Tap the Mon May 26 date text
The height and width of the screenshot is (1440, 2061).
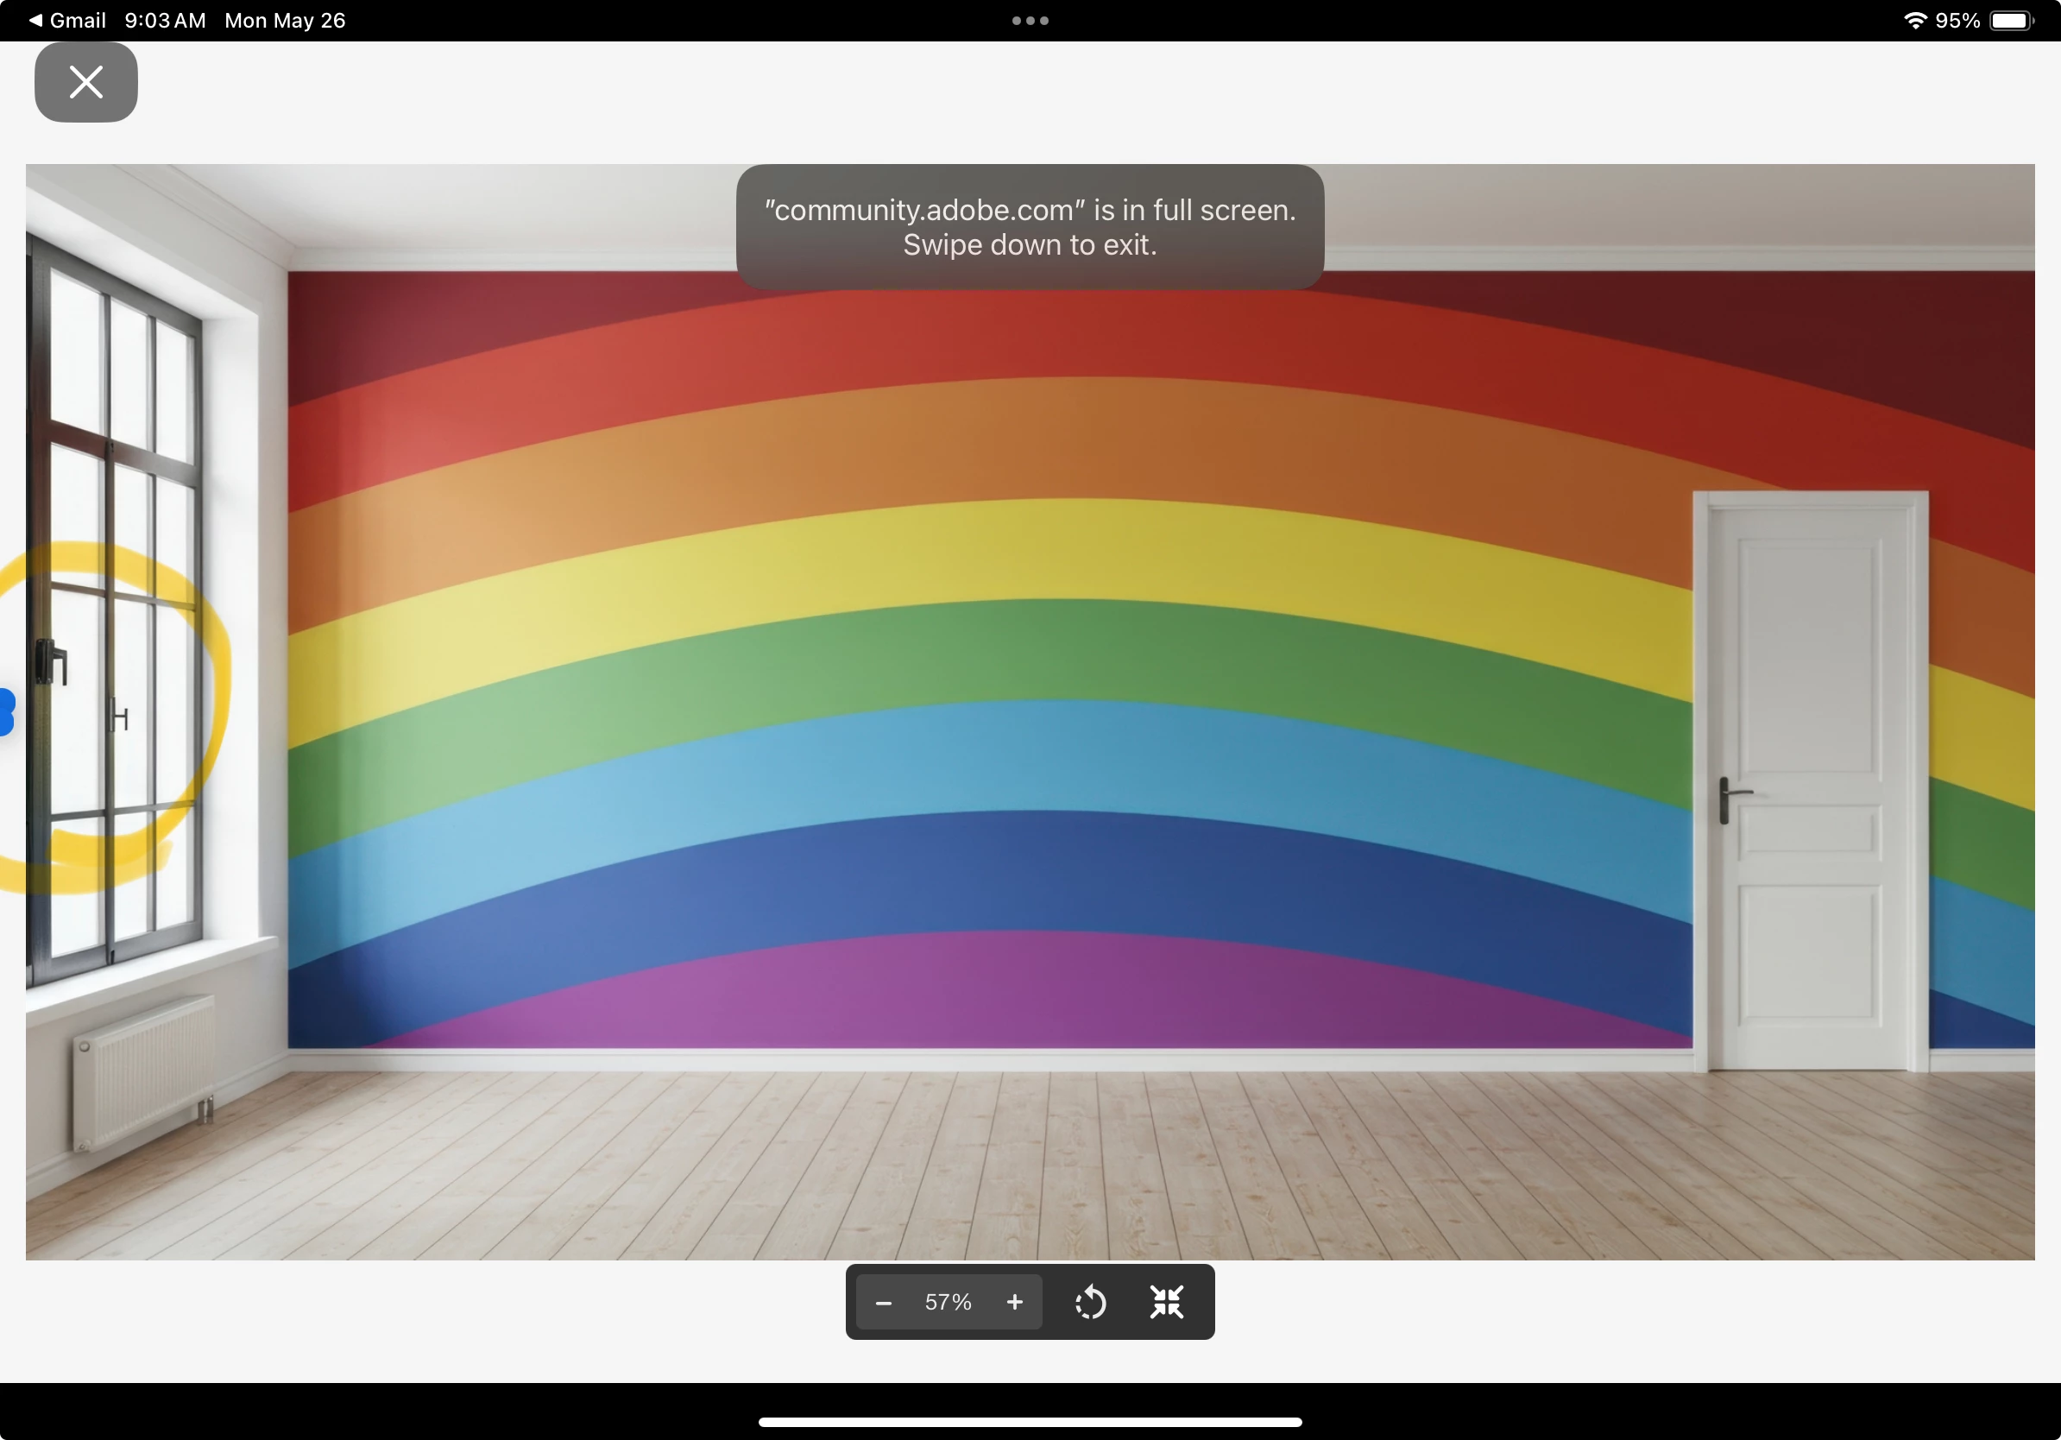(x=285, y=20)
